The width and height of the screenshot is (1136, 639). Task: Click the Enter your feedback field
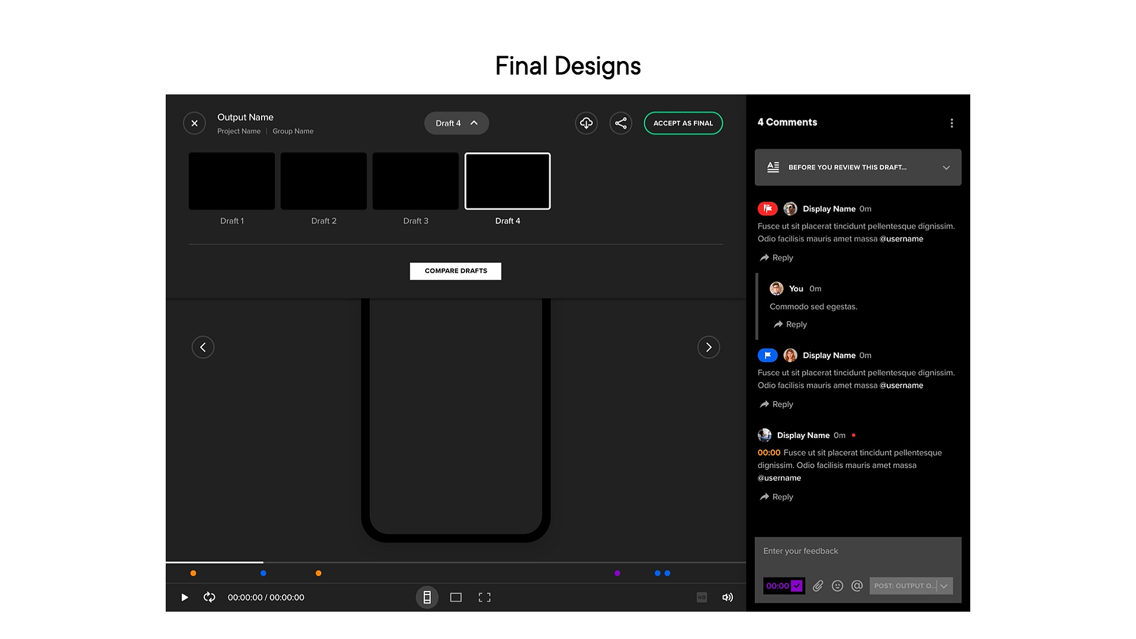[858, 551]
